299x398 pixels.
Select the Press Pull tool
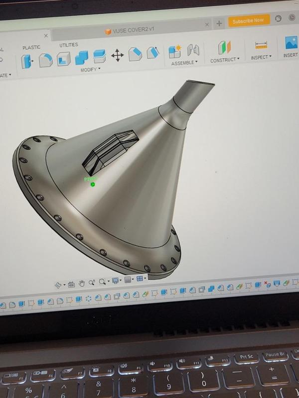coord(27,61)
